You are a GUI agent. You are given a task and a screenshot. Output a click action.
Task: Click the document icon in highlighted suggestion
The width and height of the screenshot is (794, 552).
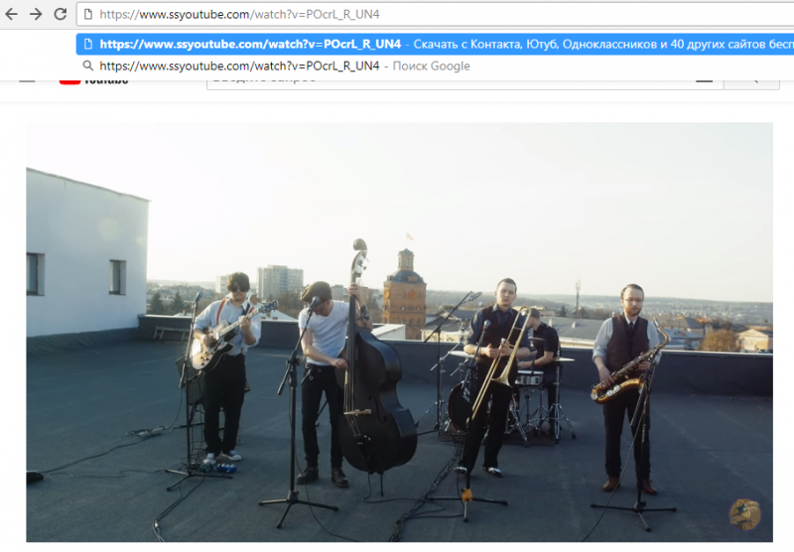coord(88,45)
